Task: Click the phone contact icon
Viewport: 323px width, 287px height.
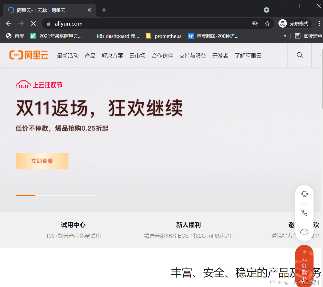Action: point(304,213)
